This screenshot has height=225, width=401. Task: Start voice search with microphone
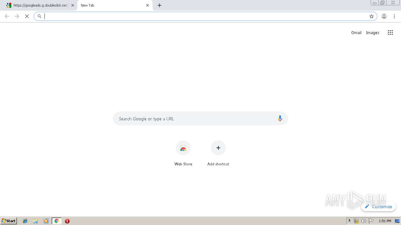pyautogui.click(x=280, y=118)
